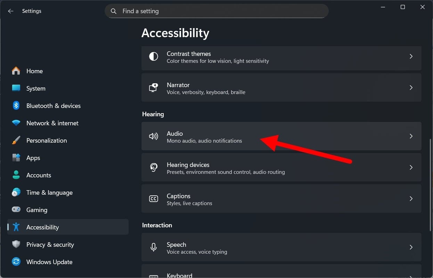
Task: Click the Contrast themes half-circle icon
Action: point(154,56)
